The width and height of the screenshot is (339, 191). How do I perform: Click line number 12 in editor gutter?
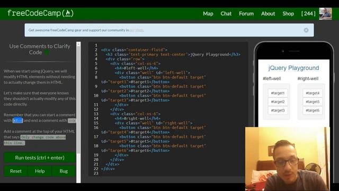(96, 109)
